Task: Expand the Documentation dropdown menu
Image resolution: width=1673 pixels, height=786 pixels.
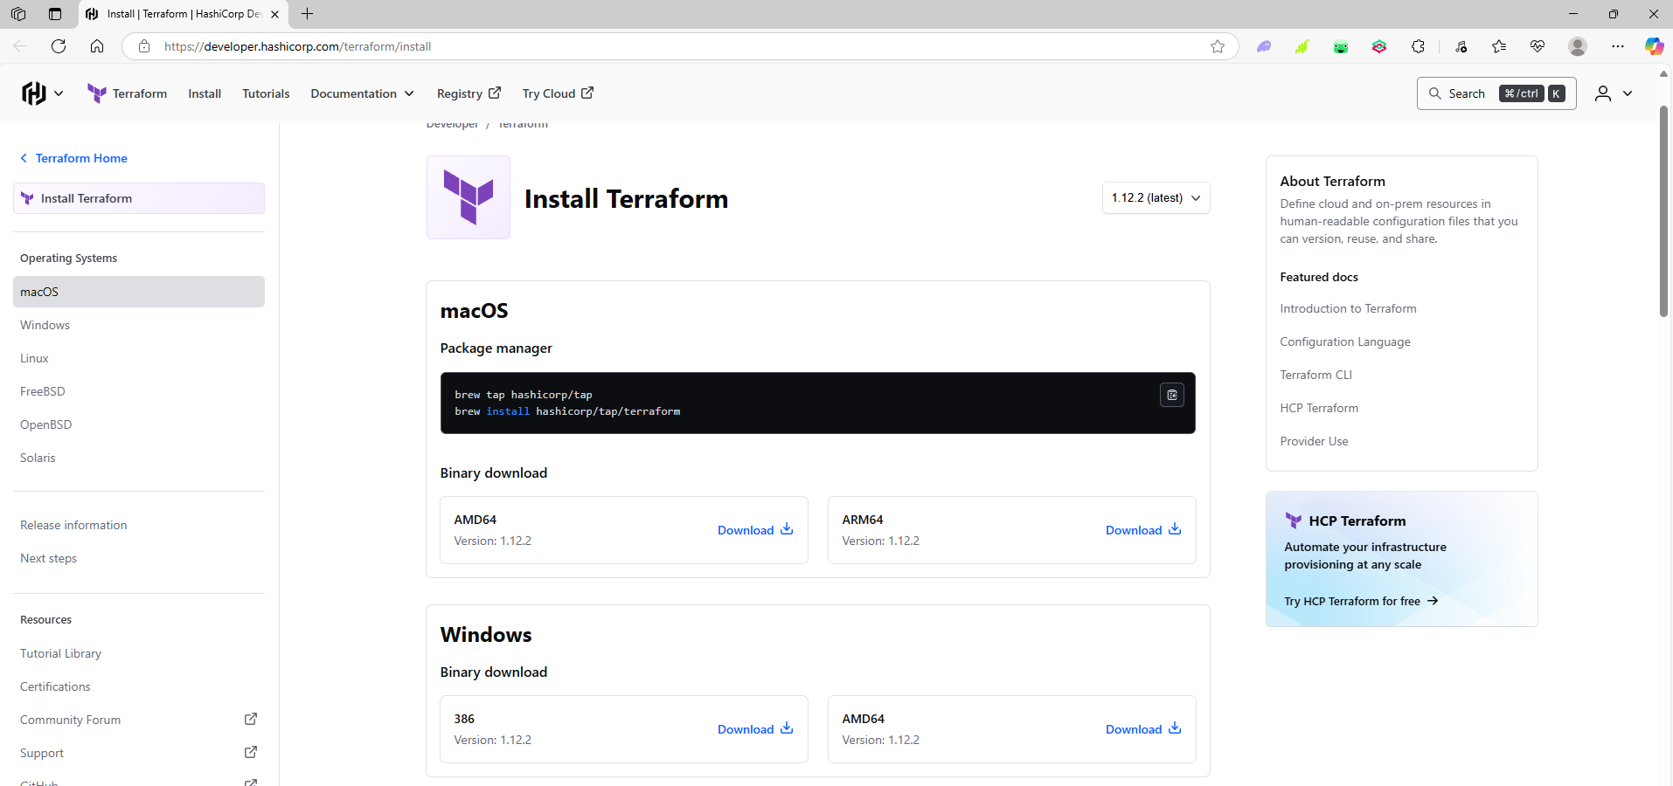Action: point(362,93)
